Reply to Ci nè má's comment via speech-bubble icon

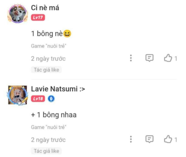(x=149, y=58)
